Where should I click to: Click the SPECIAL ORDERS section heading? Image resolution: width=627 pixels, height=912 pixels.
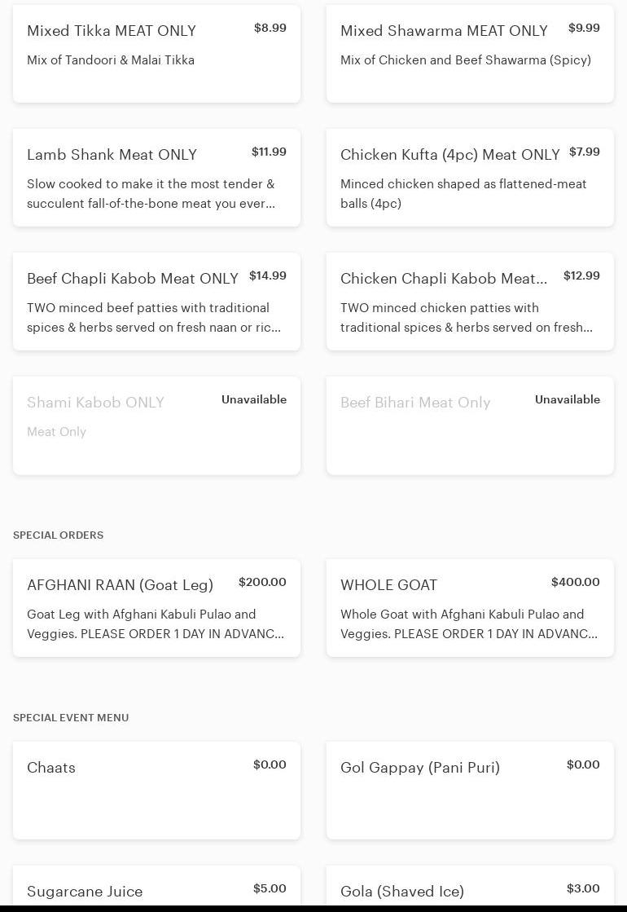pos(58,535)
